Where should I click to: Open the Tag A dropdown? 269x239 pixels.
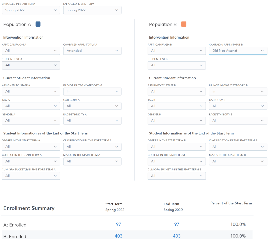31,106
